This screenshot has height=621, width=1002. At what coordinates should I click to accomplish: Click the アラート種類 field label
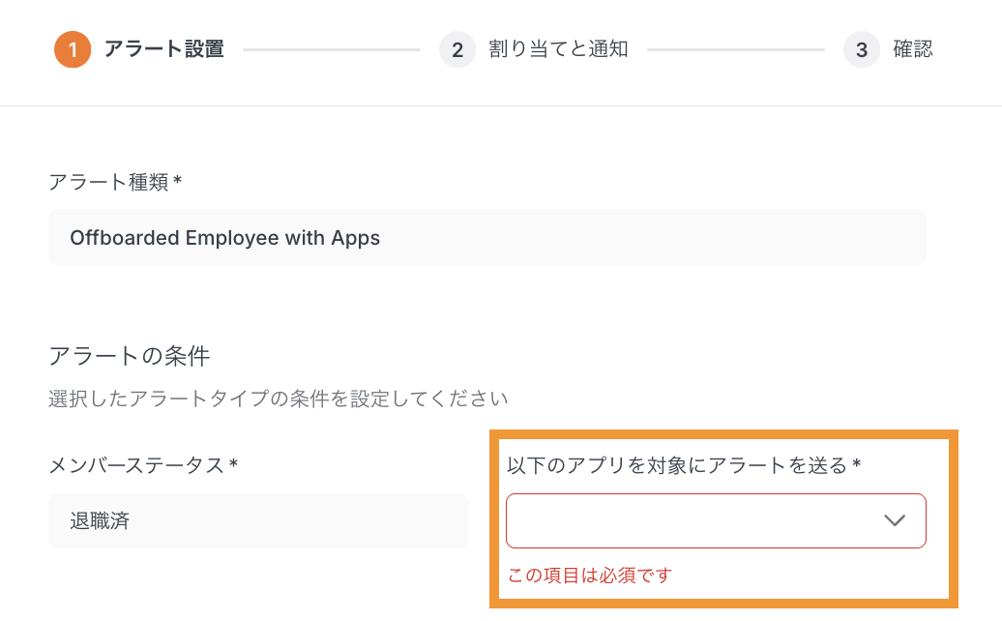[108, 182]
